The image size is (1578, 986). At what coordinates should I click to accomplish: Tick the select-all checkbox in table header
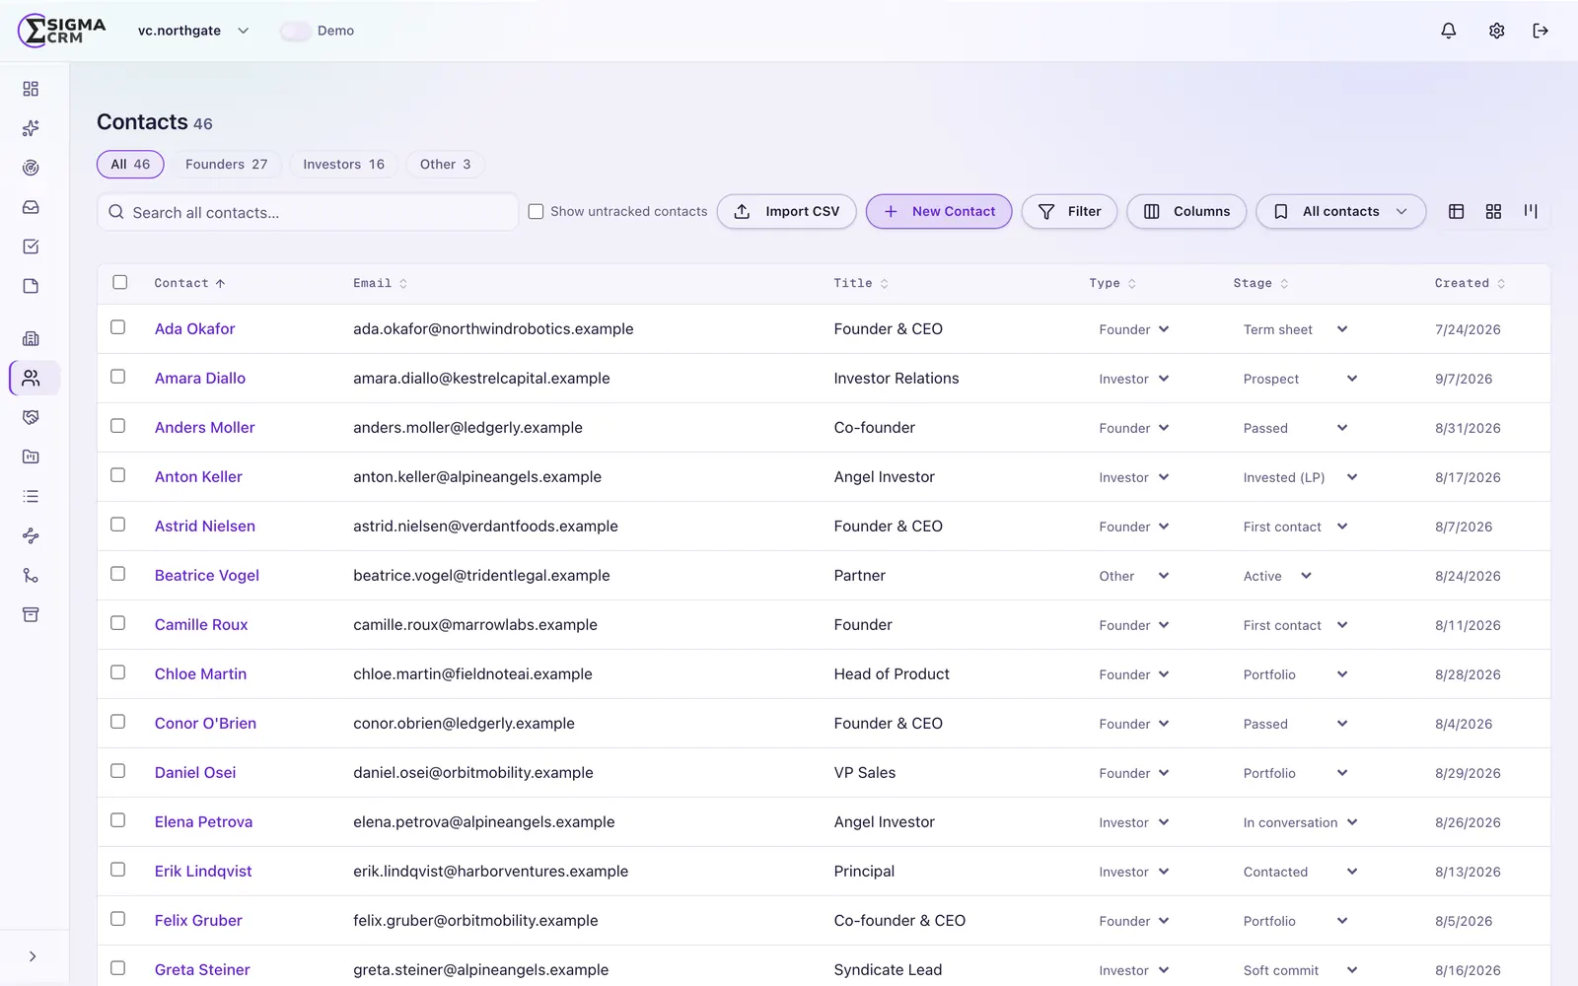pyautogui.click(x=119, y=282)
